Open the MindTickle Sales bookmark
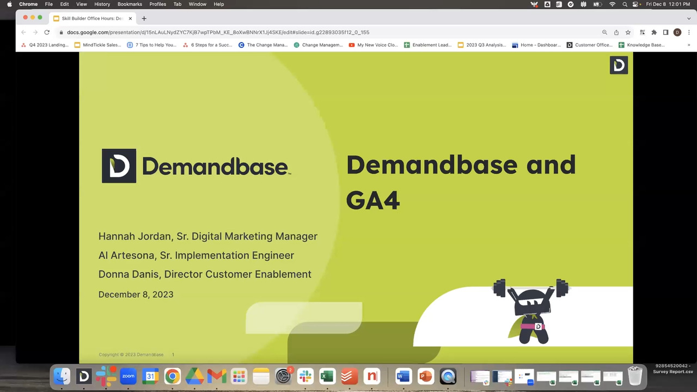The height and width of the screenshot is (392, 697). pos(98,45)
